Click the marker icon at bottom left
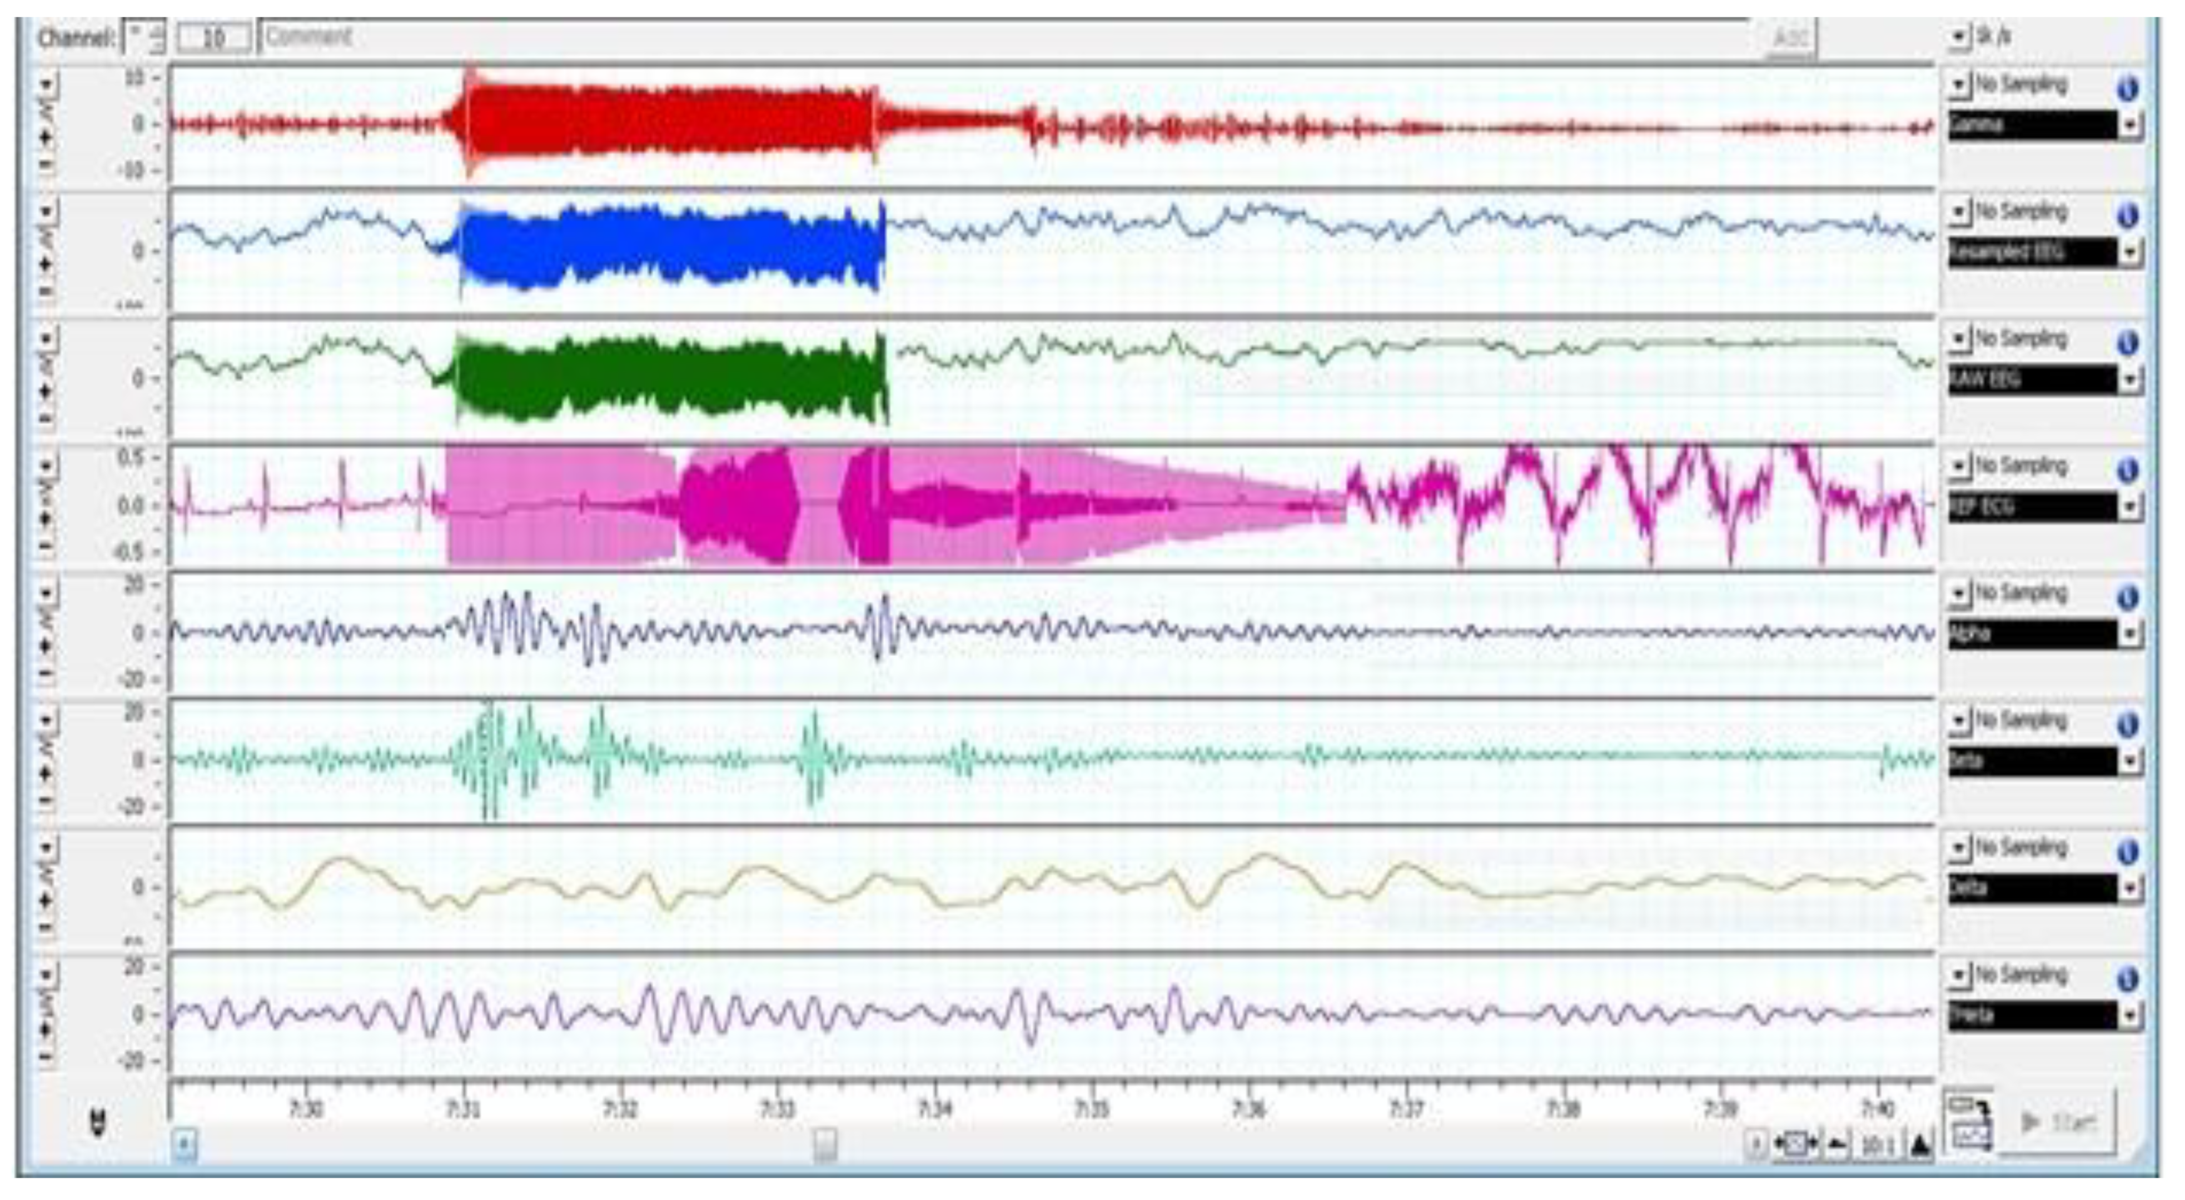The image size is (2185, 1200). click(98, 1123)
